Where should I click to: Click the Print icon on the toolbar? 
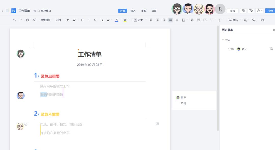coord(262,20)
